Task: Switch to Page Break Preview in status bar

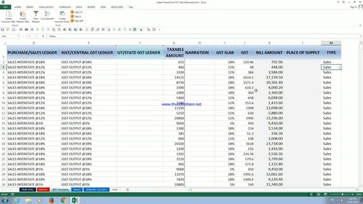Action: click(x=326, y=194)
